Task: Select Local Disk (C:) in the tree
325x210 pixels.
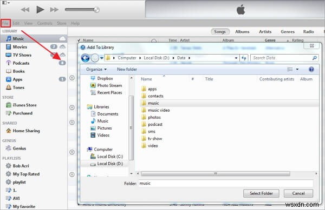Action: [x=107, y=157]
